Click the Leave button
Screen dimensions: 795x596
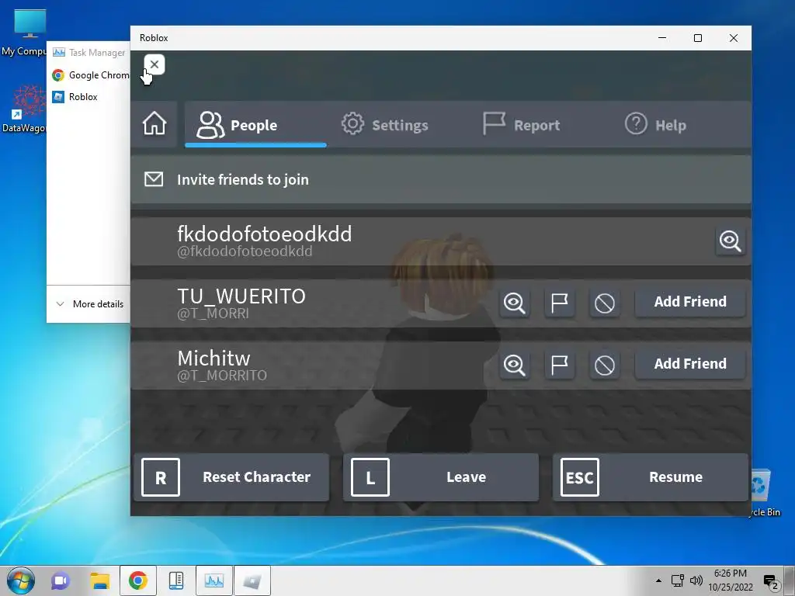coord(441,477)
